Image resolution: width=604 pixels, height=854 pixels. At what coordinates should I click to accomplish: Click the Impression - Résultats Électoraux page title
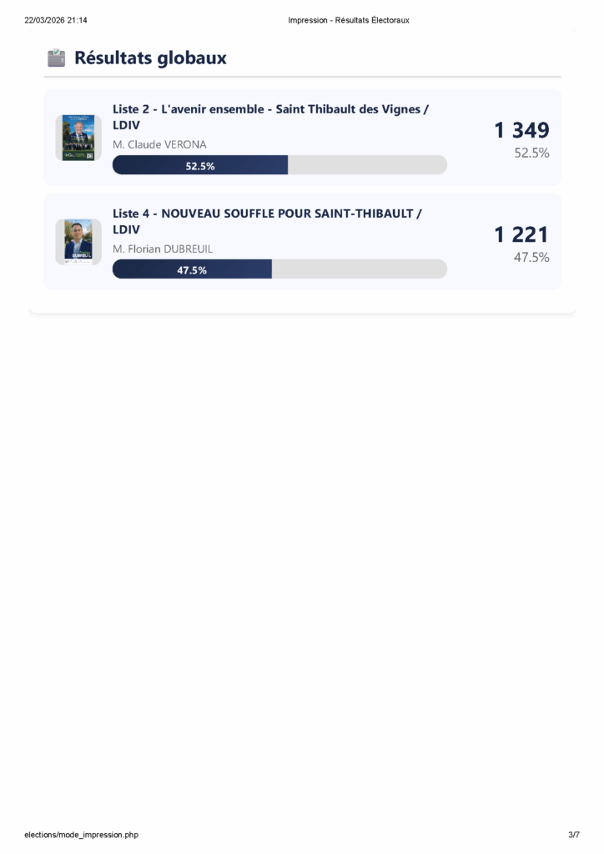349,20
